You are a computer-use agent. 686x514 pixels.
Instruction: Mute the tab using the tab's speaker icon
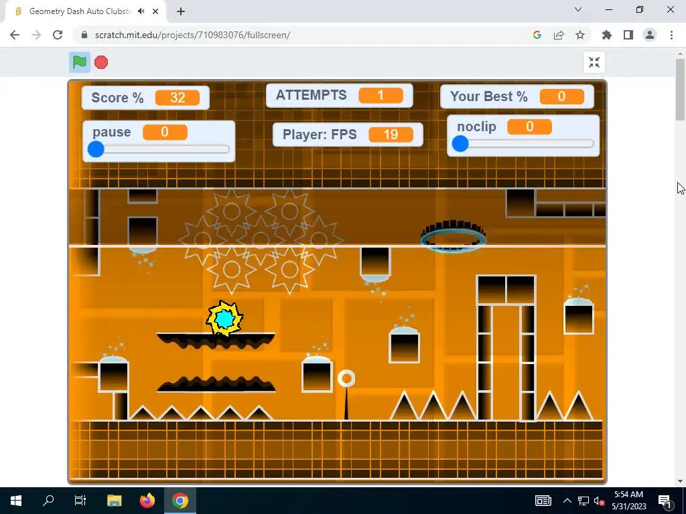(141, 11)
